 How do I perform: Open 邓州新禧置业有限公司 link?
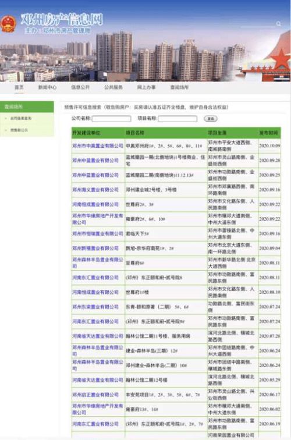(x=95, y=249)
